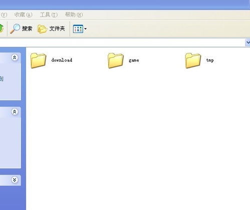Select the download folder icon
This screenshot has width=250, height=210.
coord(38,60)
